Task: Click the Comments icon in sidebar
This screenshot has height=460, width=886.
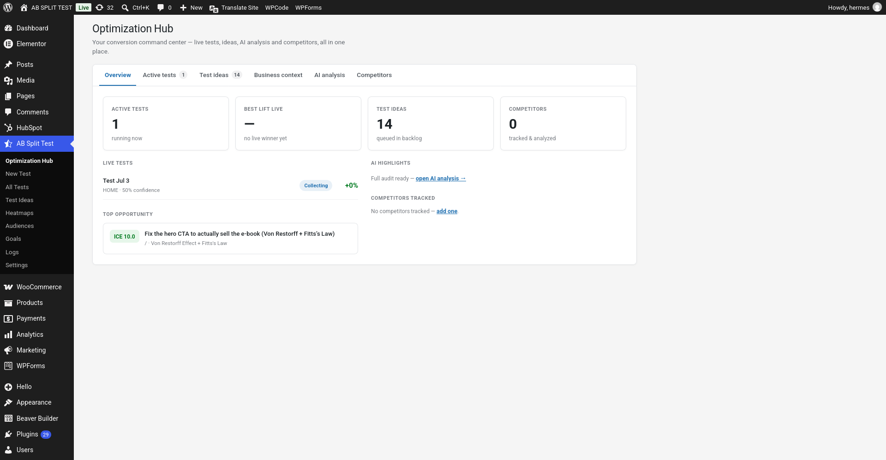Action: tap(8, 112)
